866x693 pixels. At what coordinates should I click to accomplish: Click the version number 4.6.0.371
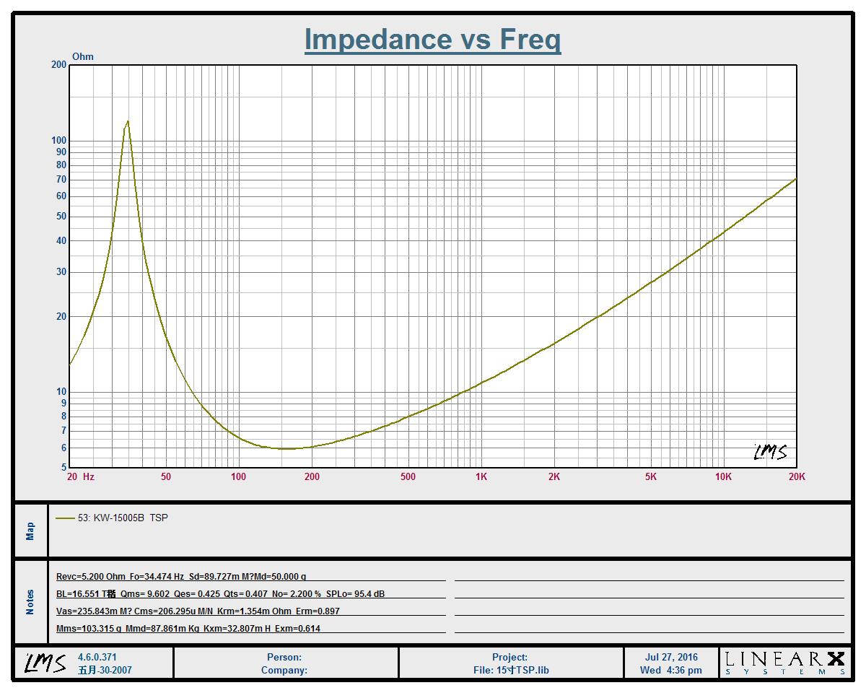97,658
